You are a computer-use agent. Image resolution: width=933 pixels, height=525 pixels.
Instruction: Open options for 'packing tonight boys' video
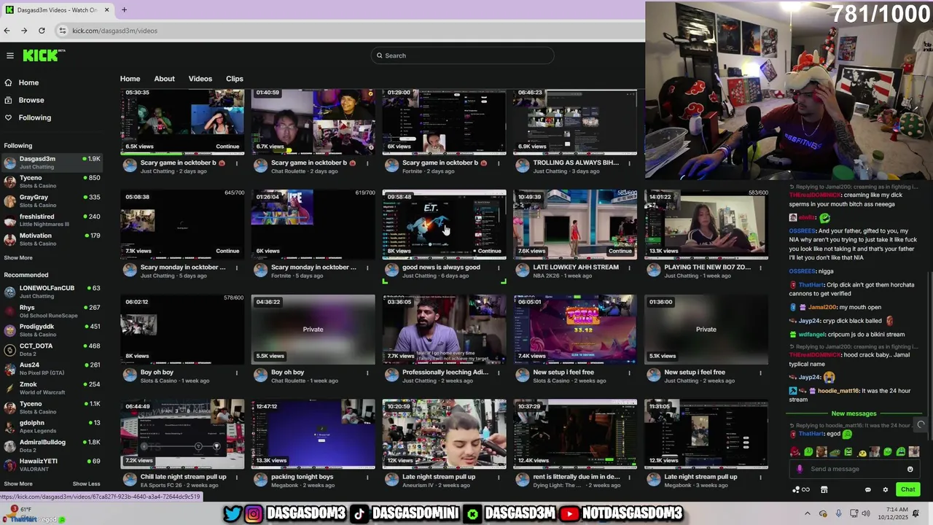(367, 477)
